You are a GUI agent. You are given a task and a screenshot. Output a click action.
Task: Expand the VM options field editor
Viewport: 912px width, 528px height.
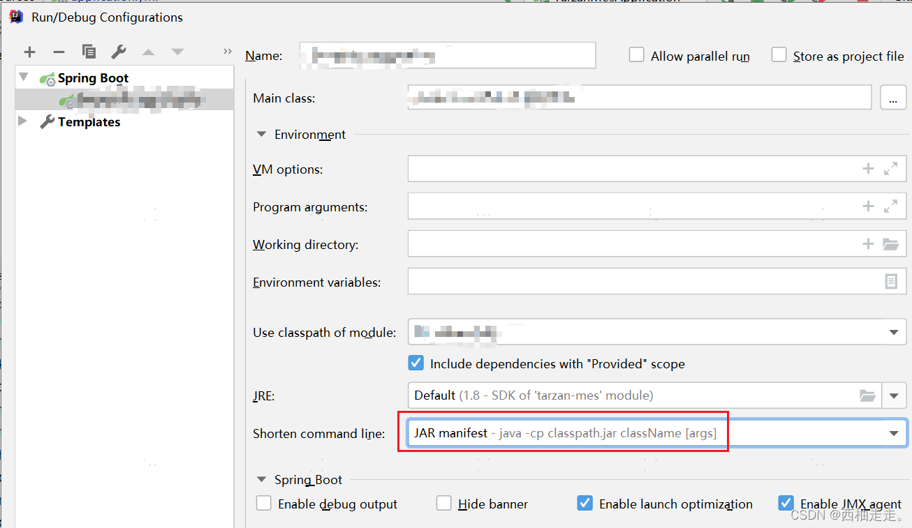(891, 168)
